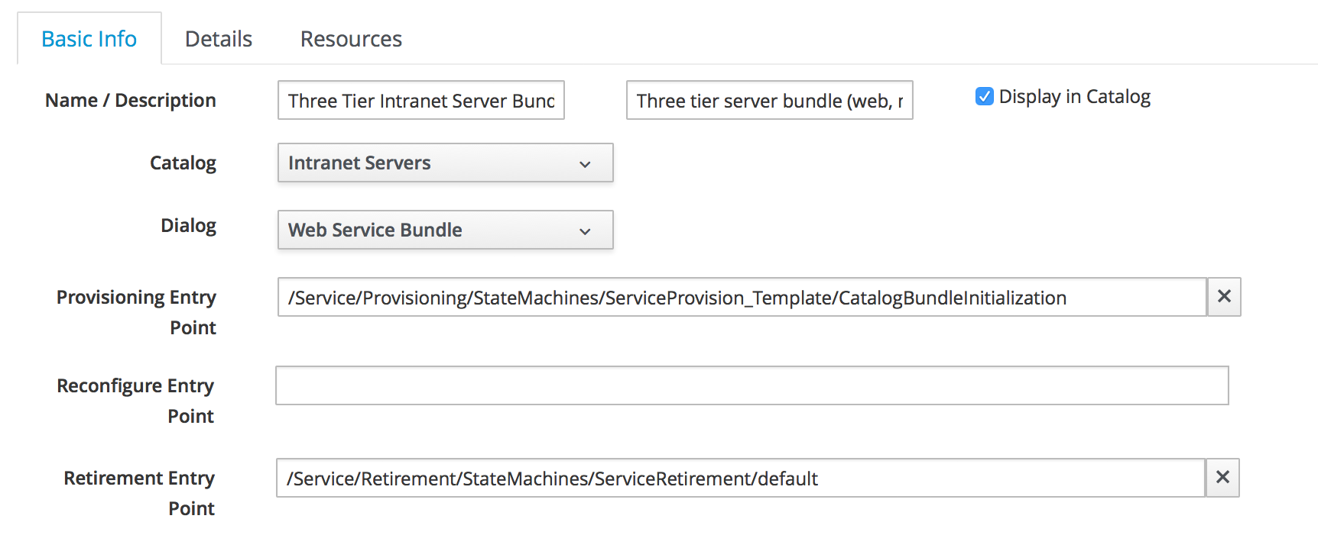Click the 'Reconfigure Entry Point' label
1318x535 pixels.
click(135, 400)
